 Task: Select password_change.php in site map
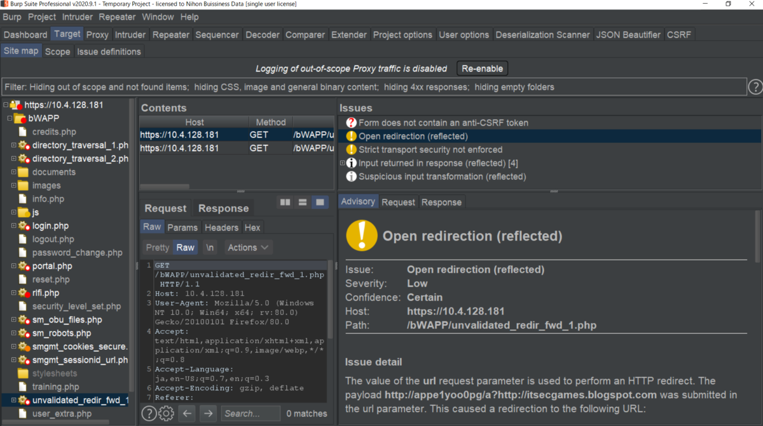pos(77,253)
